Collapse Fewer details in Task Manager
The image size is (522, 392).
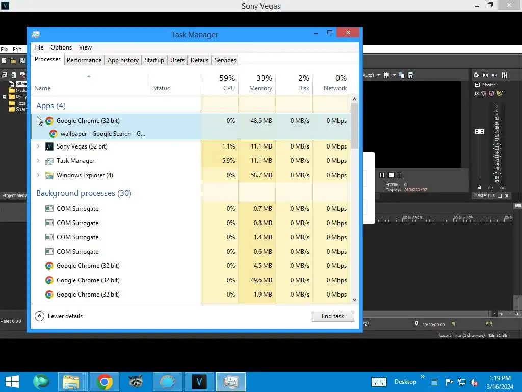(x=59, y=316)
